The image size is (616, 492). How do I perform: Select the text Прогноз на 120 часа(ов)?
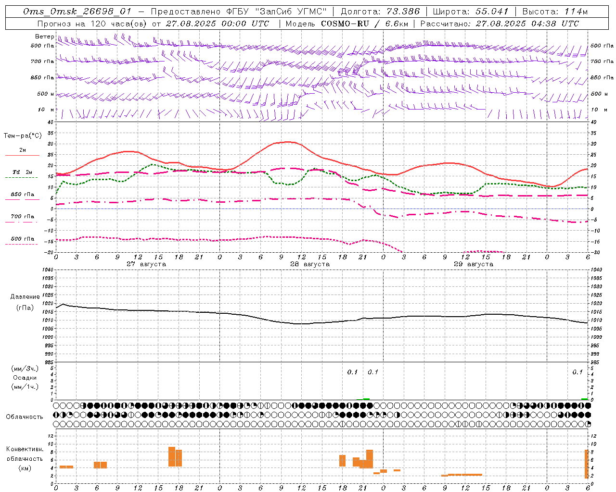(92, 24)
